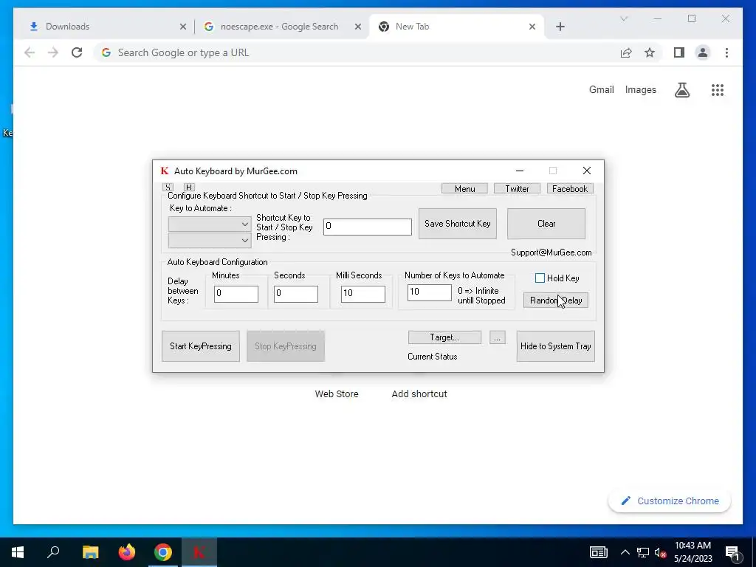Click the small R button in Auto Keyboard

click(189, 187)
